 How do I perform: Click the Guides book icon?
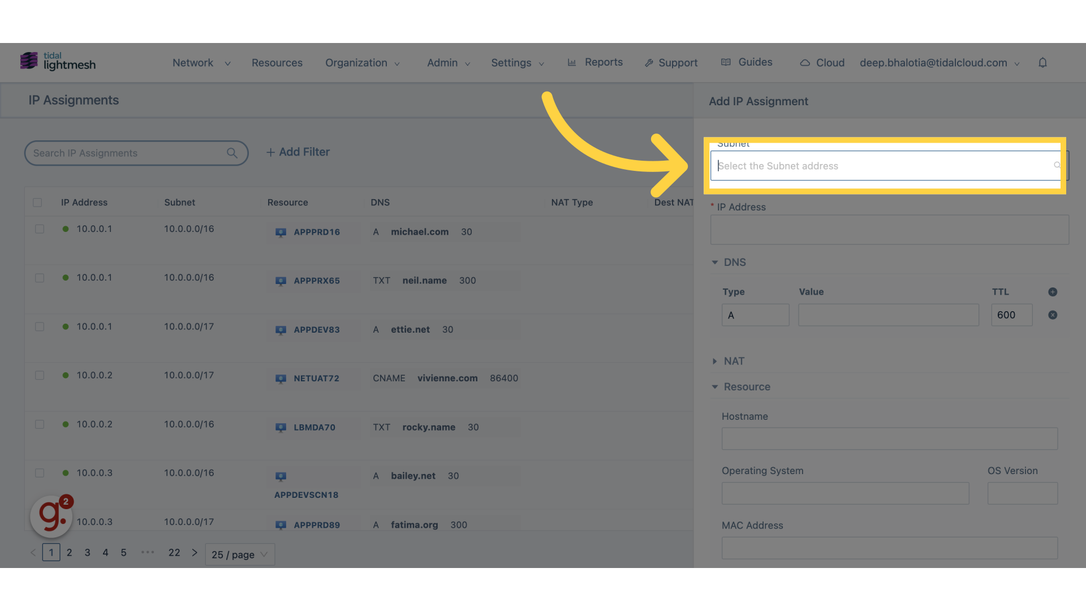point(726,62)
